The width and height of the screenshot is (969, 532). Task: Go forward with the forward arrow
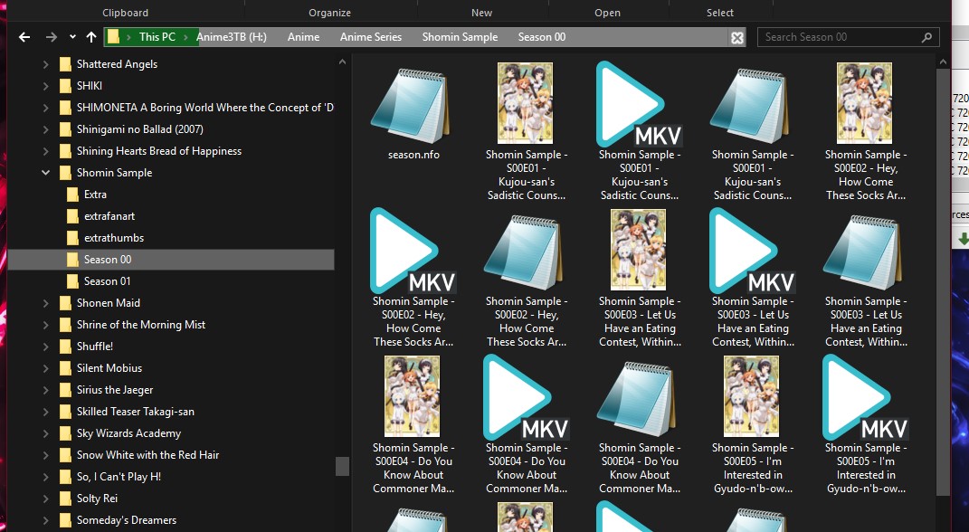[52, 37]
